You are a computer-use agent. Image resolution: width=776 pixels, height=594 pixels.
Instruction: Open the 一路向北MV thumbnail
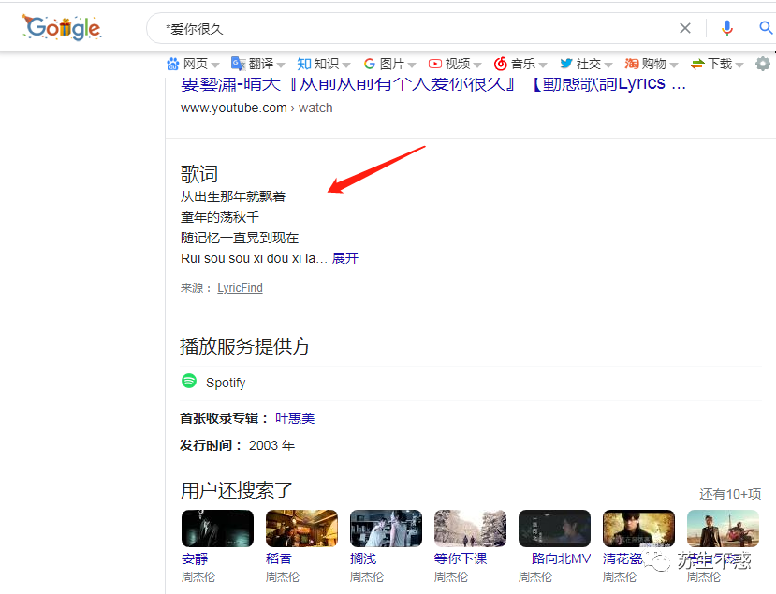tap(554, 529)
